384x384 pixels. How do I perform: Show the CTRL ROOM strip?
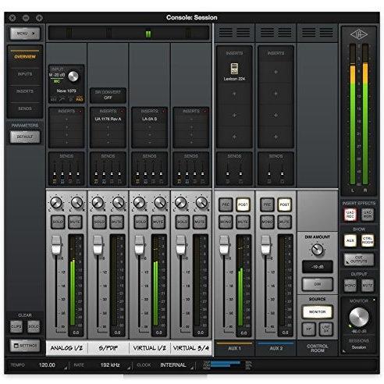click(x=368, y=240)
